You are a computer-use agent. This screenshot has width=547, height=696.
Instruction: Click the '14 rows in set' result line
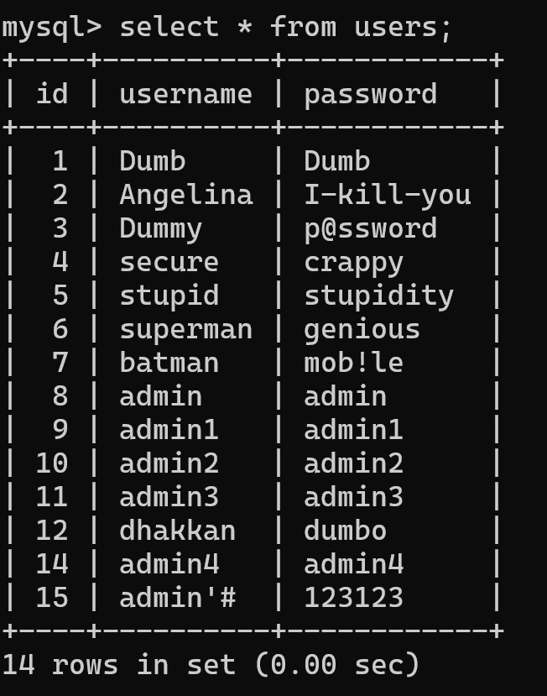point(211,665)
